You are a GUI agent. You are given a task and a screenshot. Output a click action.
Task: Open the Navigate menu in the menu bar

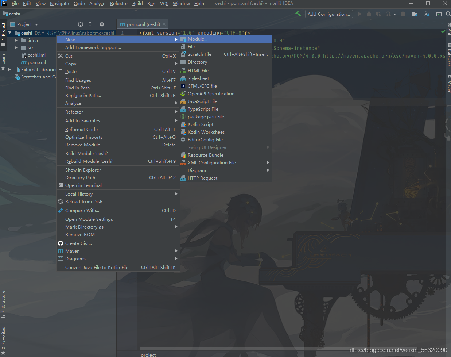[59, 4]
